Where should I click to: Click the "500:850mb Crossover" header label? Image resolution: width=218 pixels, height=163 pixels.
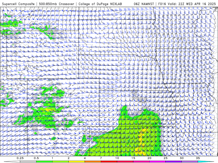[57, 4]
